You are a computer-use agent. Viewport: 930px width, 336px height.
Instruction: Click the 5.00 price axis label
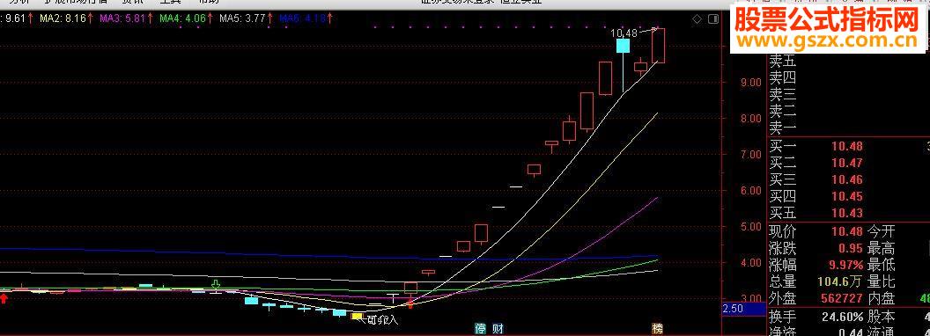(750, 227)
